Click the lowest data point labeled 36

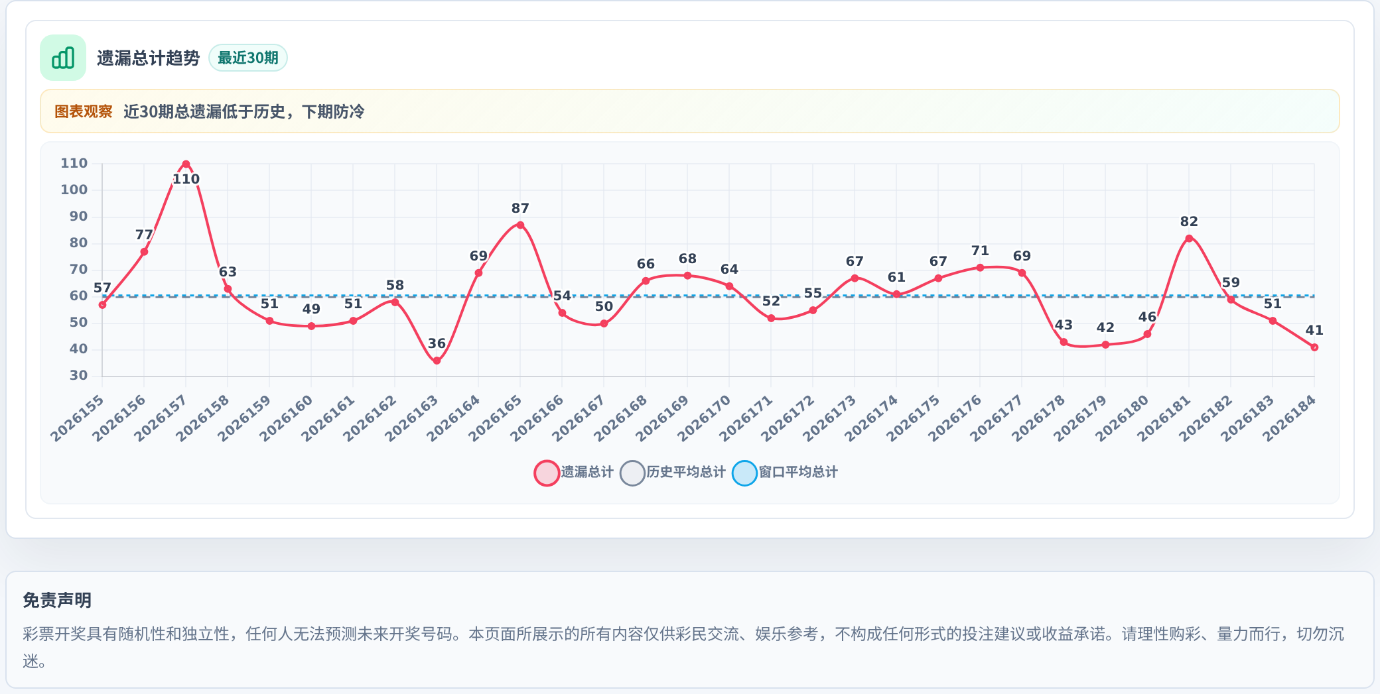437,361
